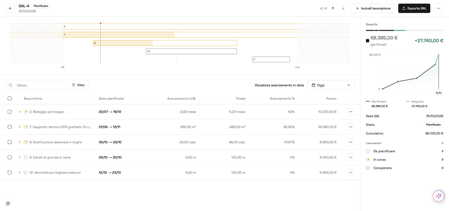Click the Pianificato state badge in sidebar
The image size is (449, 211).
(x=433, y=125)
